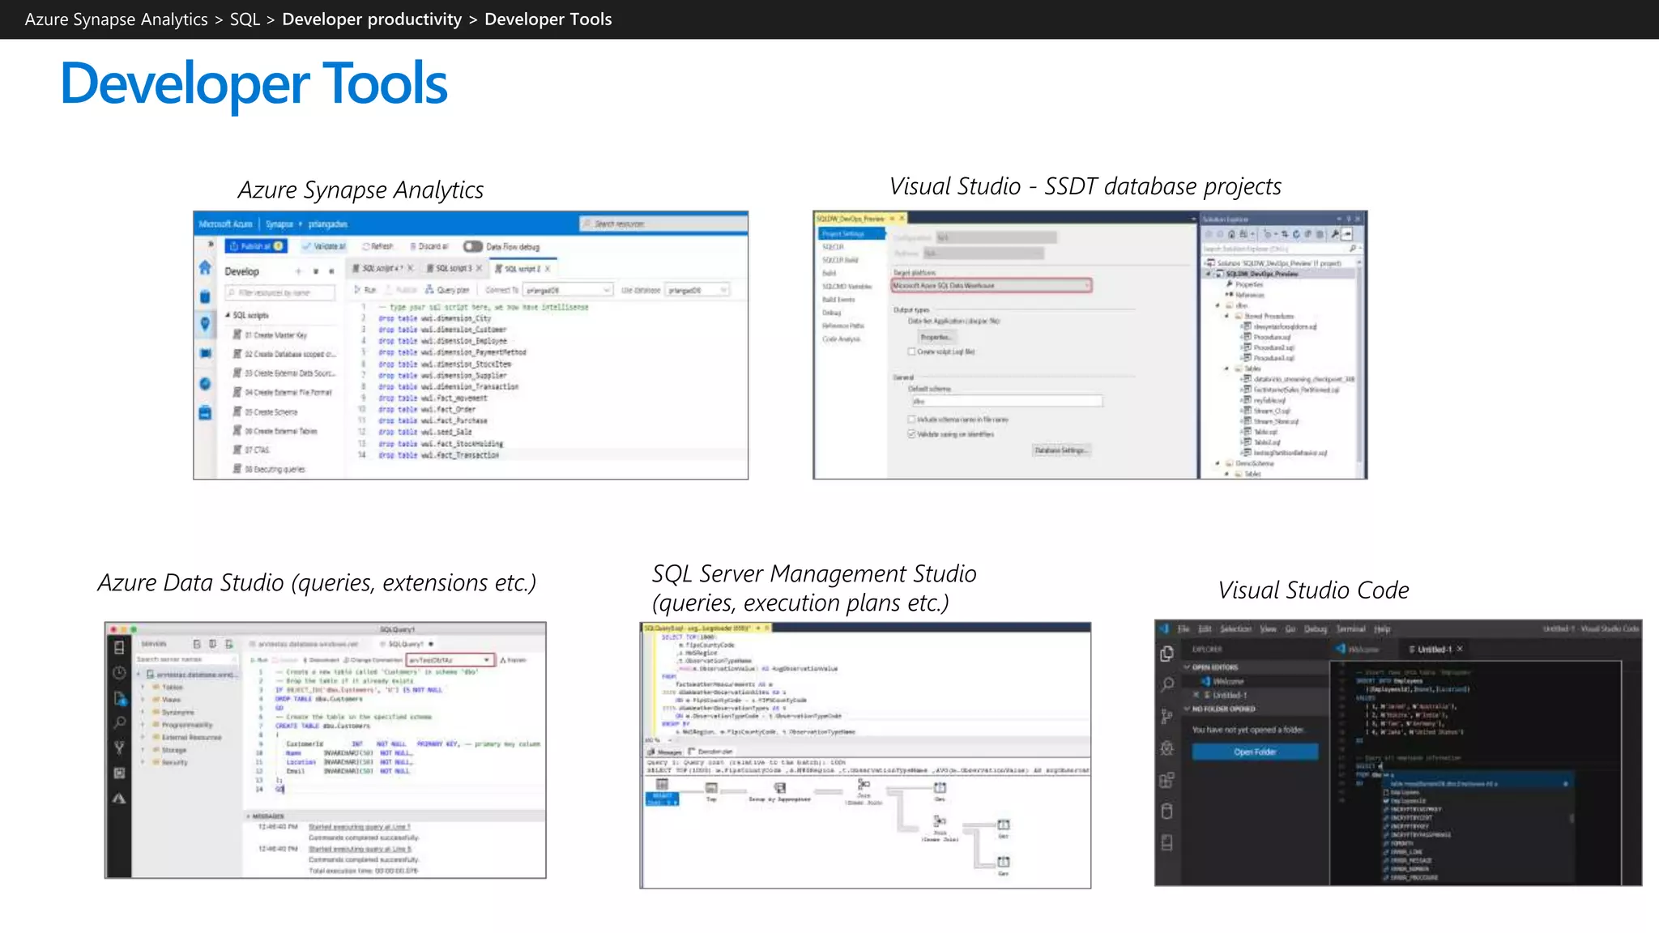The height and width of the screenshot is (933, 1659).
Task: Click the VS Code logo in the title bar
Action: [1164, 628]
